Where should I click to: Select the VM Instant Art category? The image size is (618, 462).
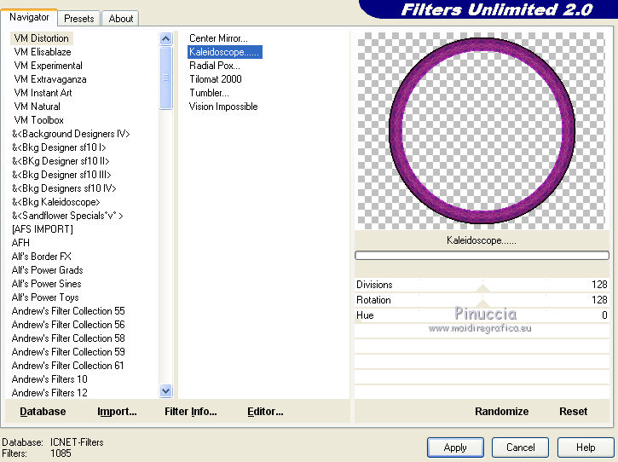click(x=43, y=93)
